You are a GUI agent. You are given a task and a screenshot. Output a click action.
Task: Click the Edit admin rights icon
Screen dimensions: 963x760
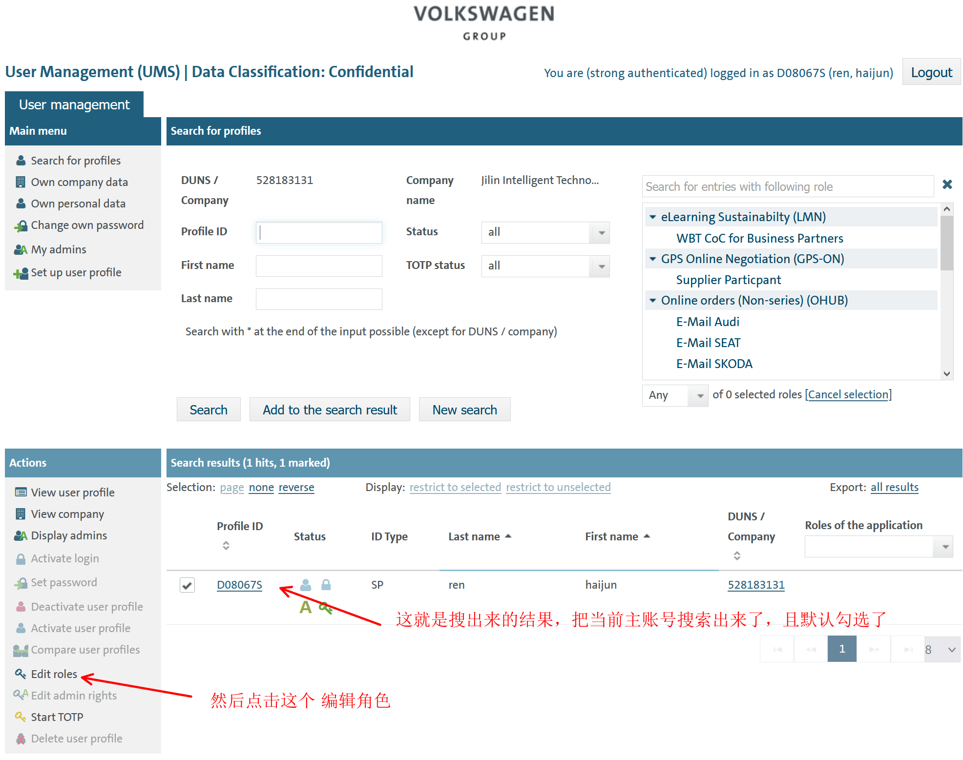click(21, 694)
